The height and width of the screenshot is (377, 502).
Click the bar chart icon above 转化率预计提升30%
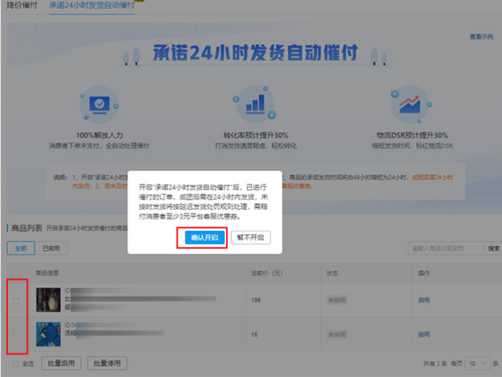click(x=255, y=104)
